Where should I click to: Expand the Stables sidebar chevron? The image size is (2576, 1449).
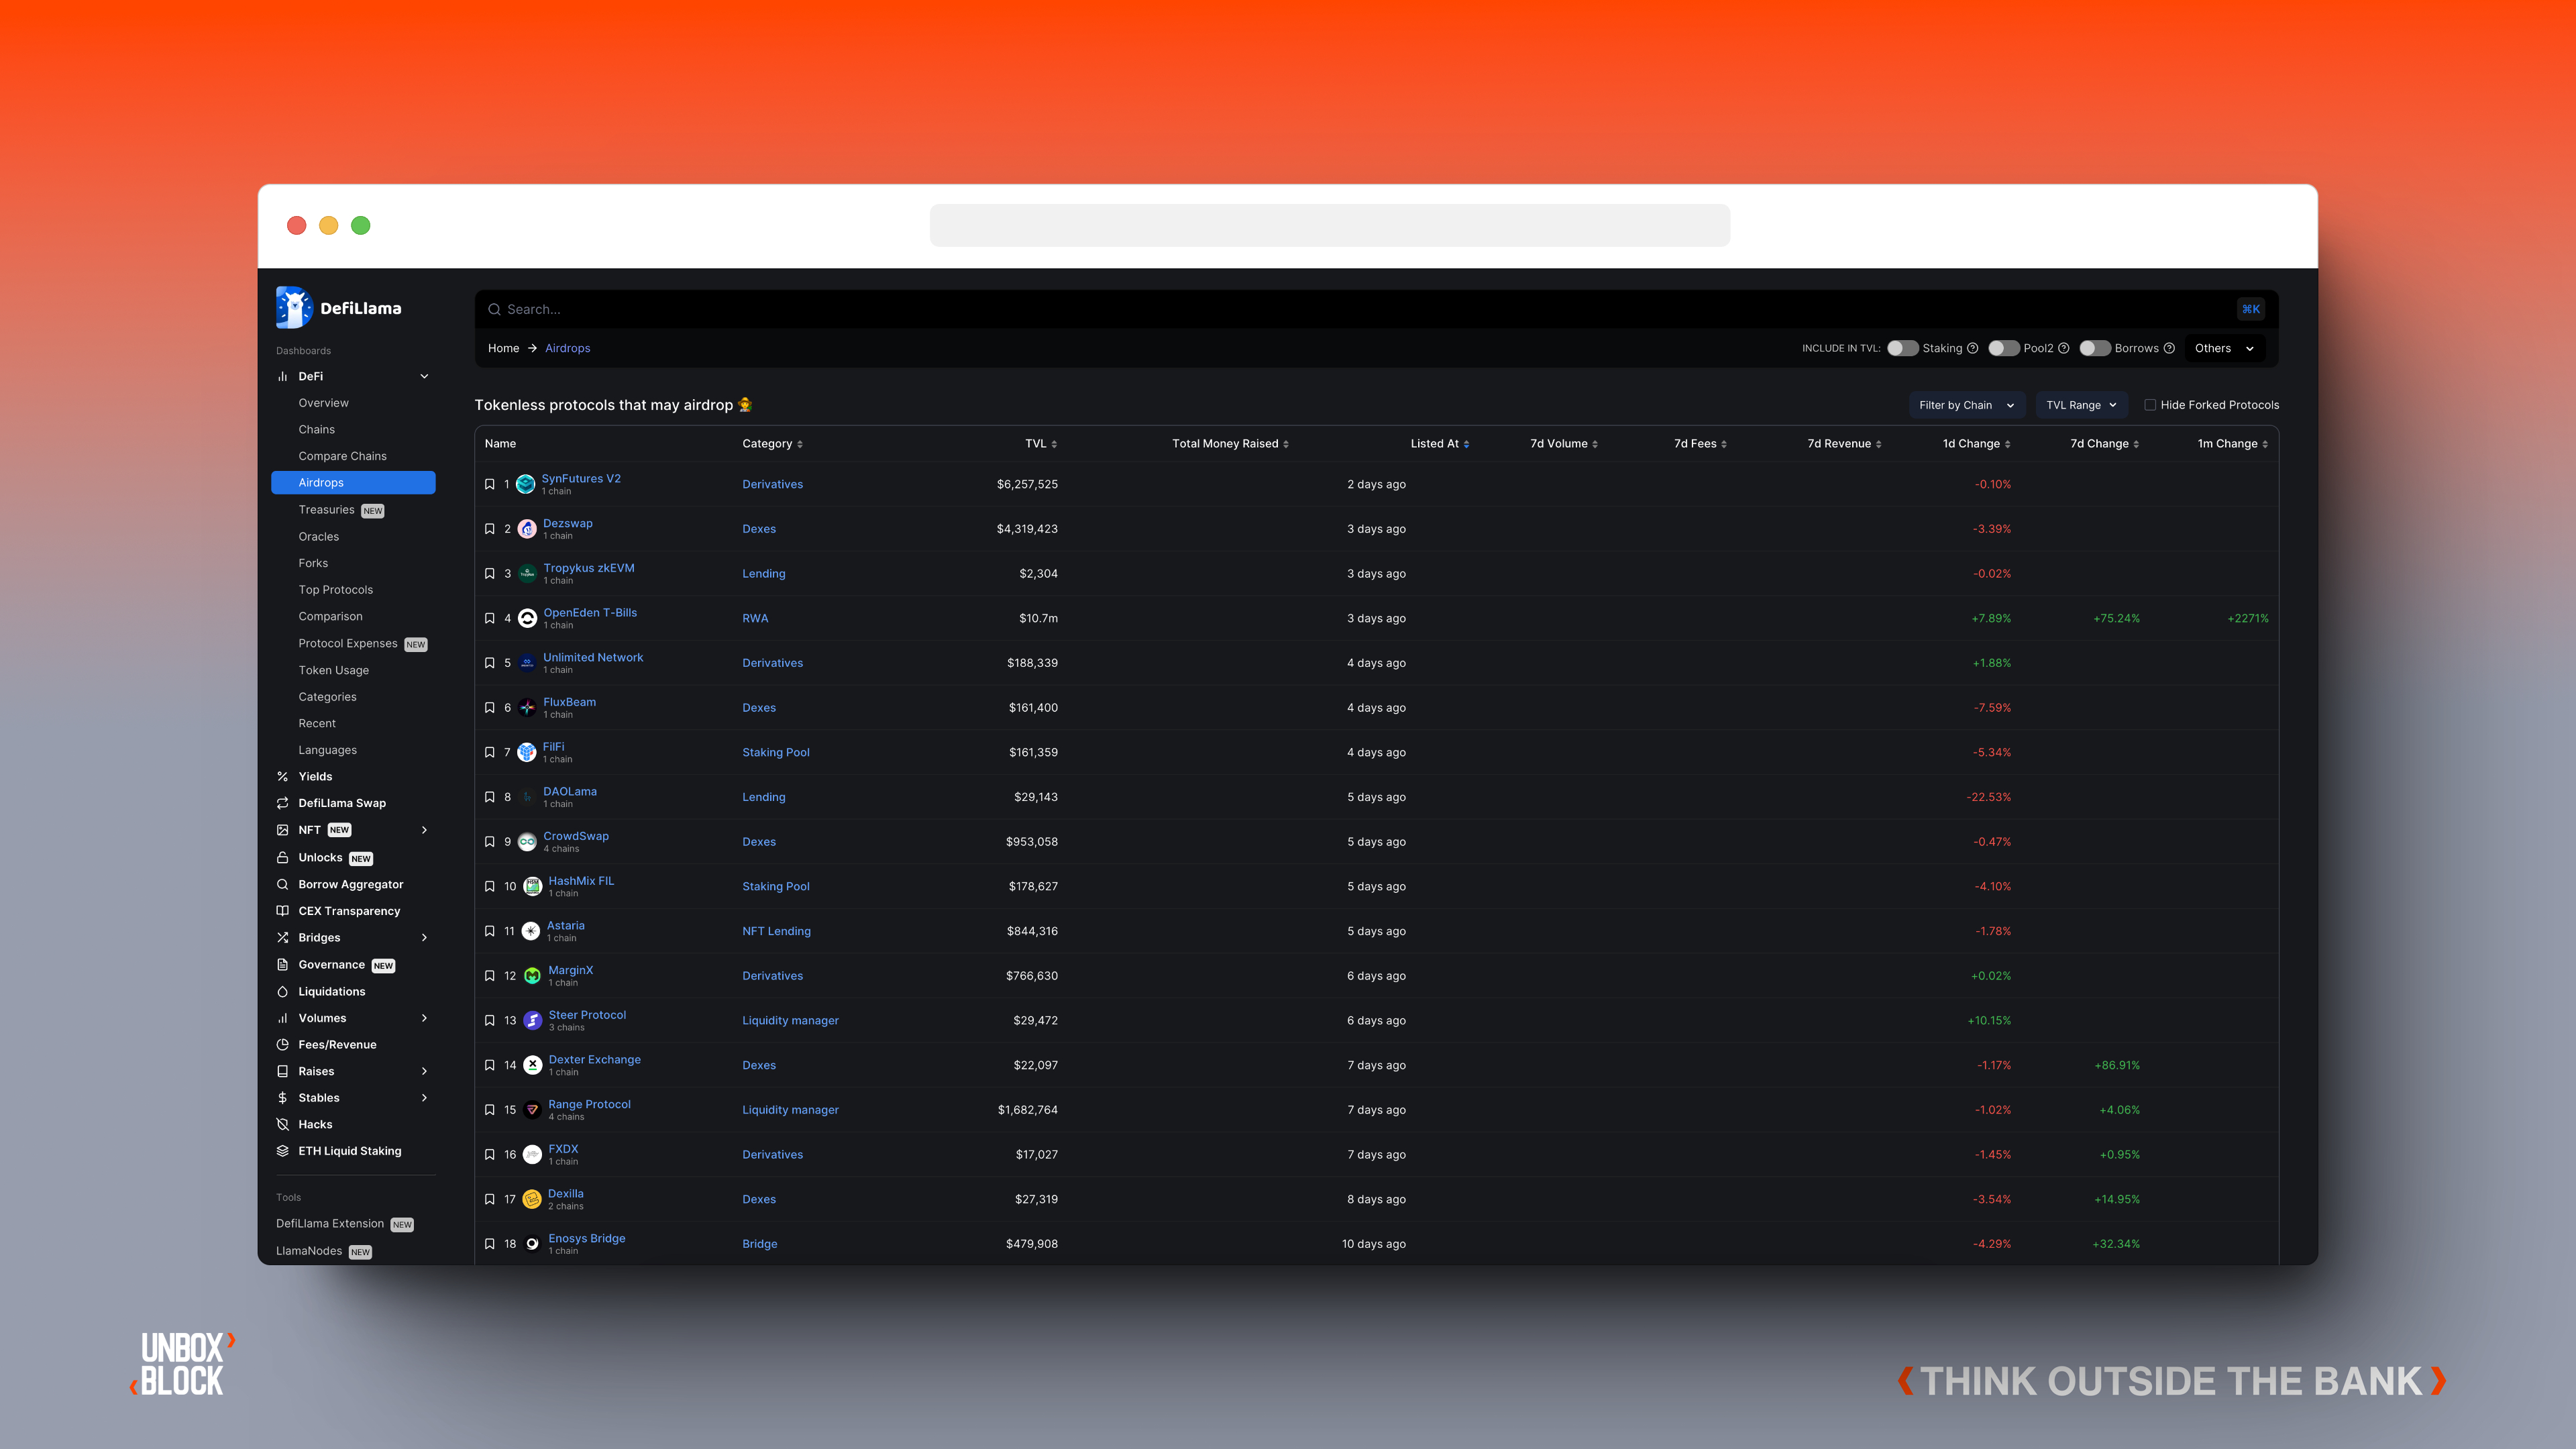424,1098
